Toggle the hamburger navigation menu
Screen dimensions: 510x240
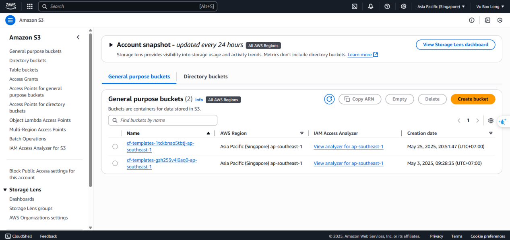coord(10,20)
